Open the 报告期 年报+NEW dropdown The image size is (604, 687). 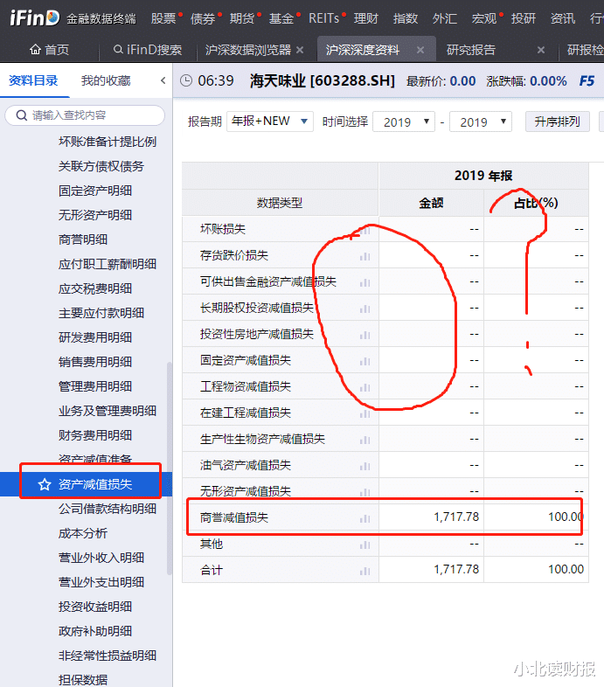pos(270,121)
